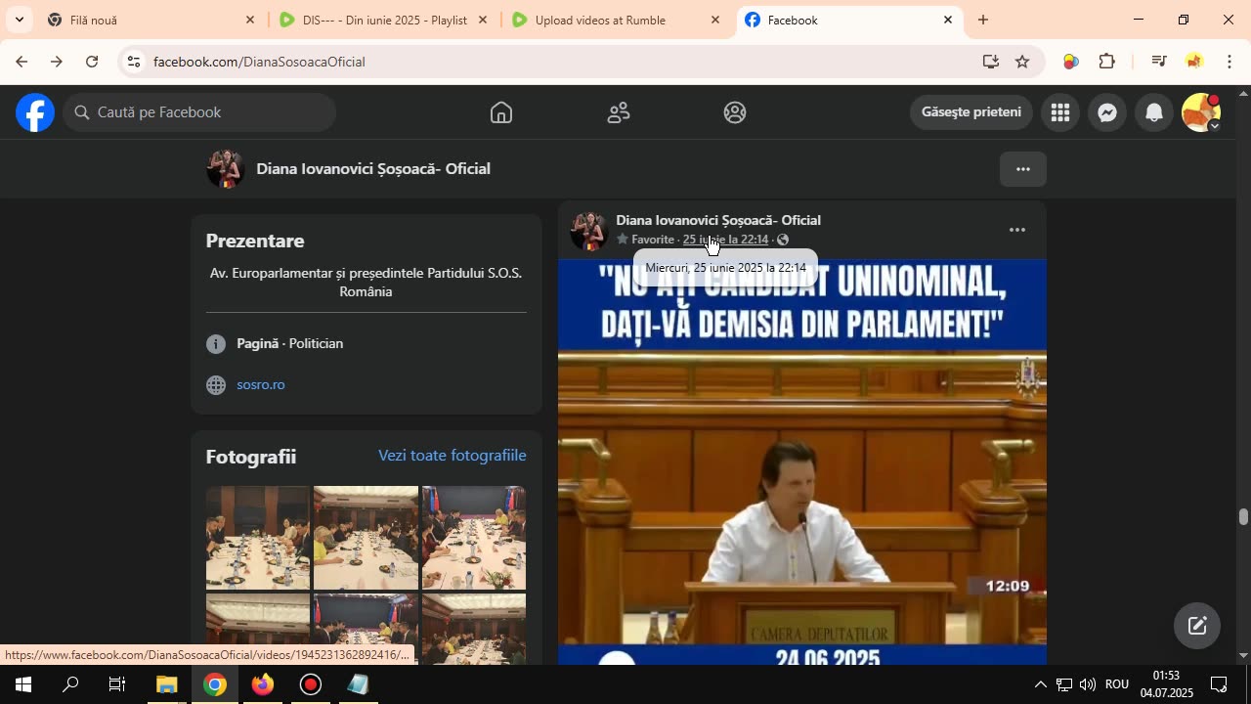Open the first photo thumbnail in Fotografii

click(x=257, y=538)
